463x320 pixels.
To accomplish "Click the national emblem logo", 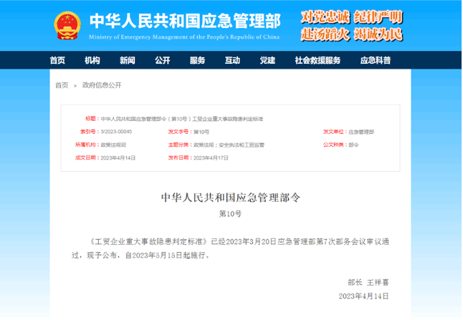I will 67,25.
